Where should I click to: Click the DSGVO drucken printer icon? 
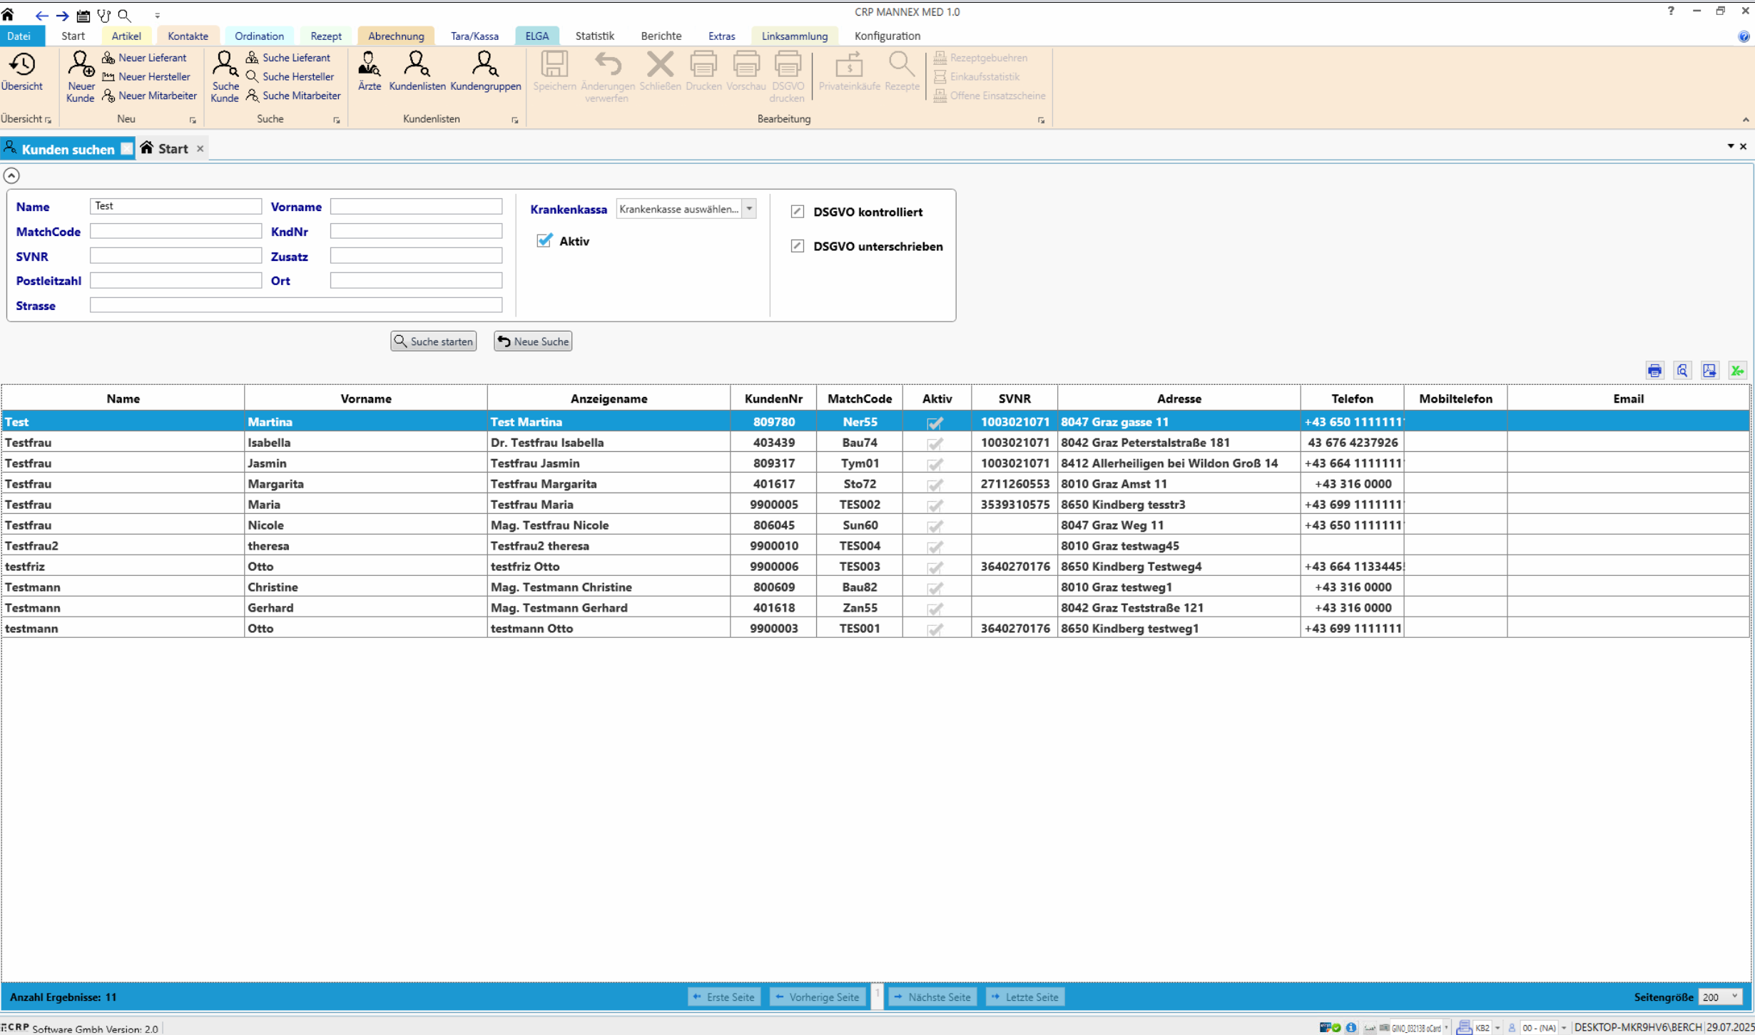[x=788, y=77]
